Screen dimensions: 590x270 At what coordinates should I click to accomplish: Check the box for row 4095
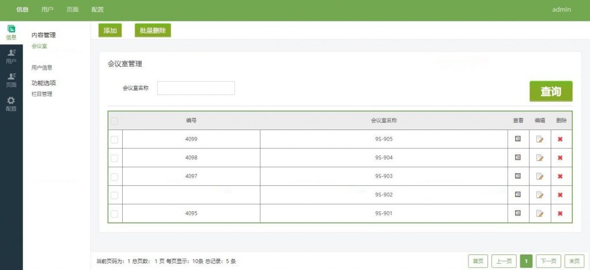[x=115, y=214]
